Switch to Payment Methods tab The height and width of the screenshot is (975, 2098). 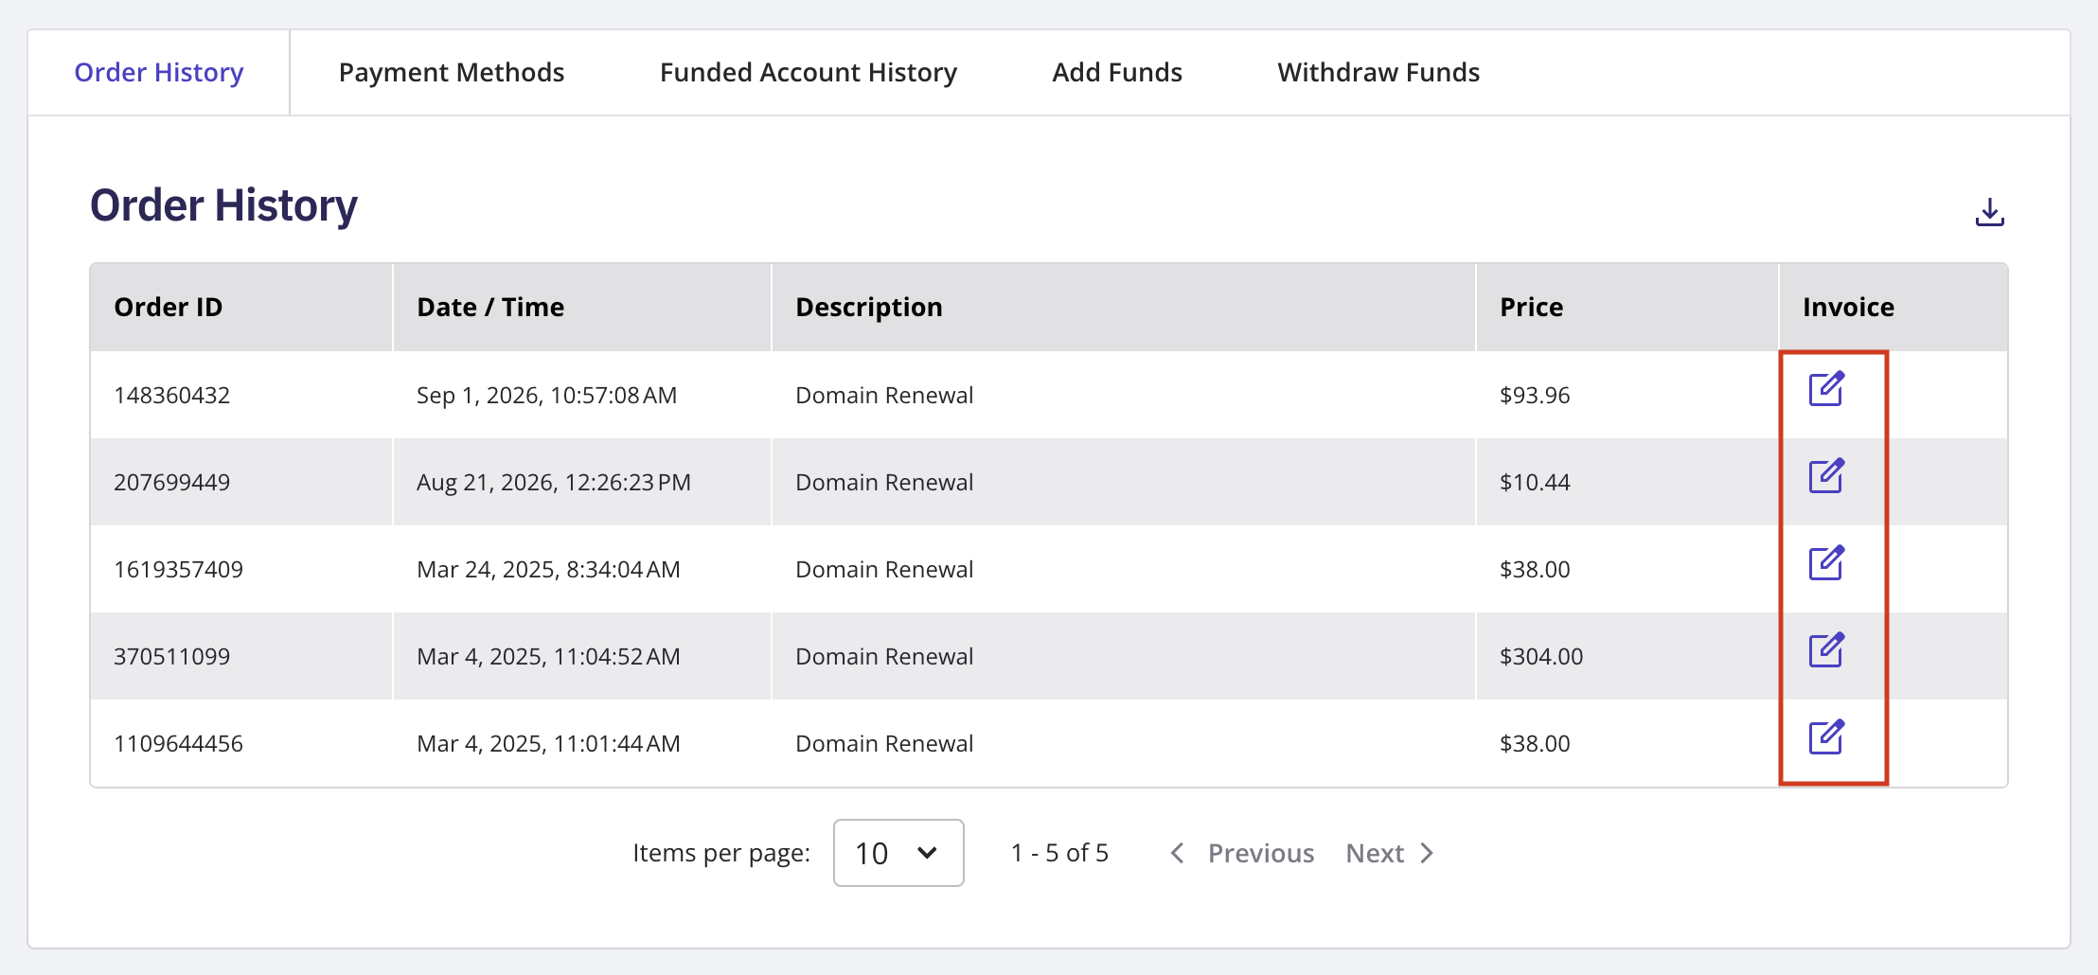pyautogui.click(x=452, y=73)
